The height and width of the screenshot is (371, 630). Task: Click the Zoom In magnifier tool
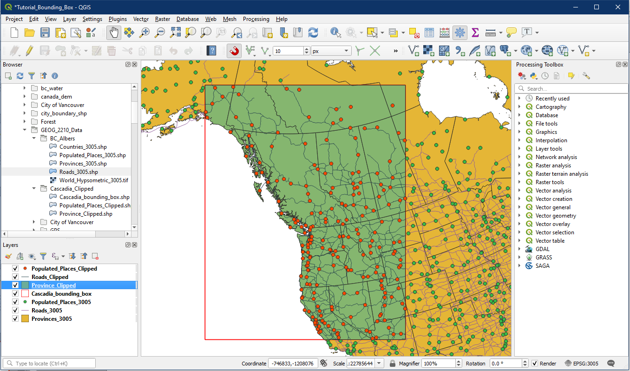[144, 33]
